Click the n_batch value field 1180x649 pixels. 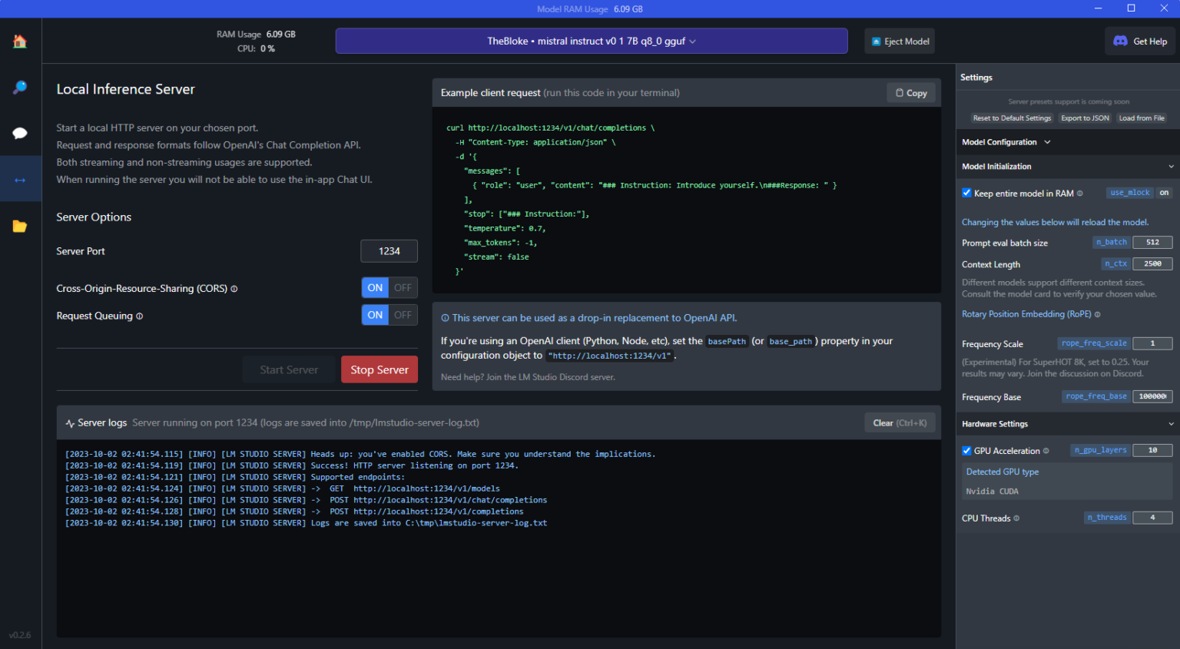pos(1152,242)
